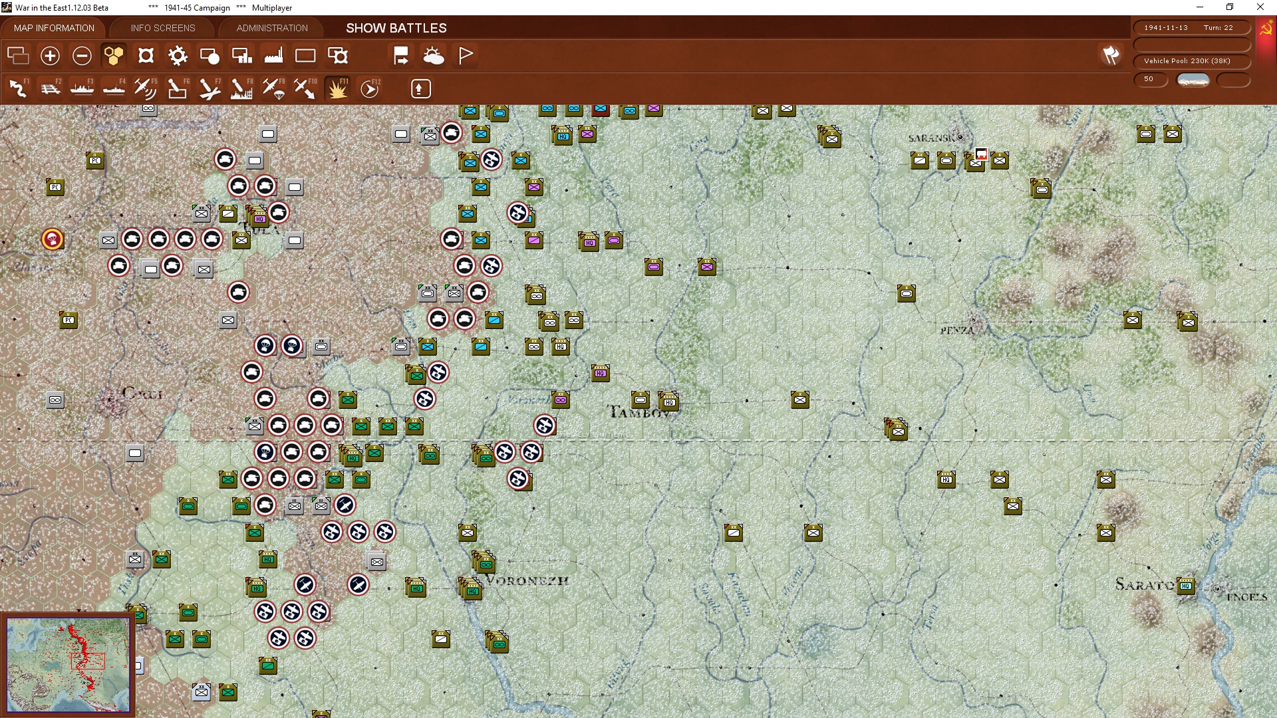1277x718 pixels.
Task: Click the rectangle-with-frame toolbar icon
Action: (338, 56)
